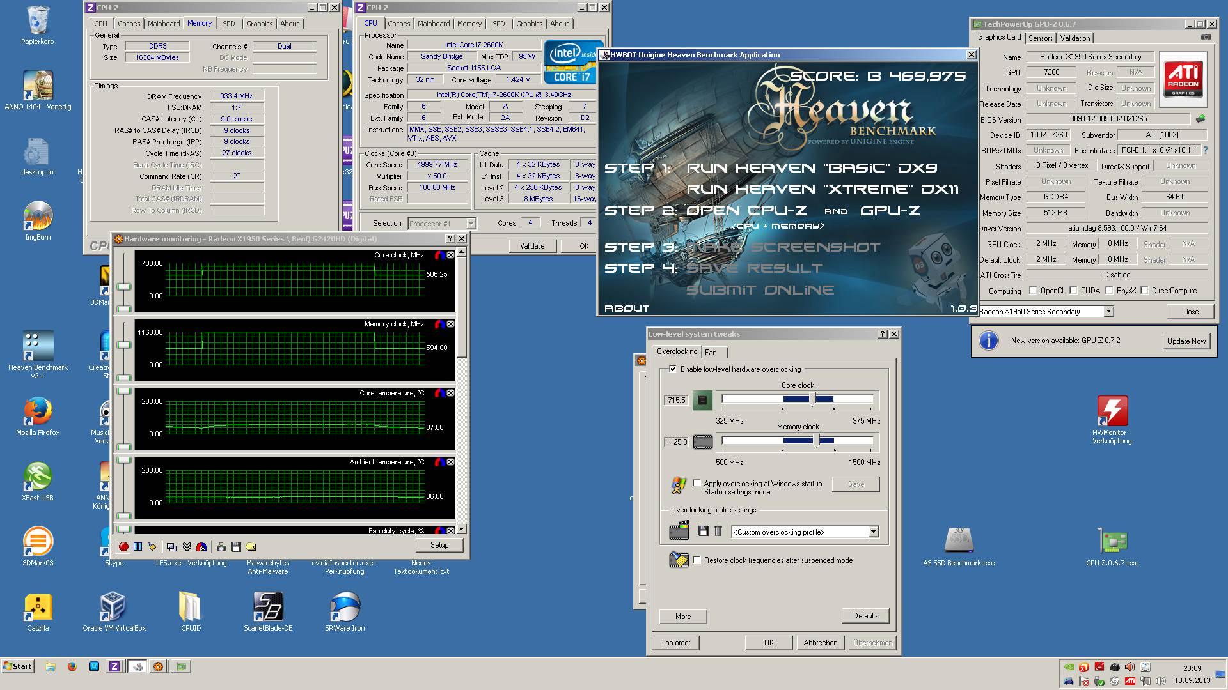Click the BIOS save chip icon in GPU-Z
Viewport: 1228px width, 690px height.
(x=1200, y=119)
